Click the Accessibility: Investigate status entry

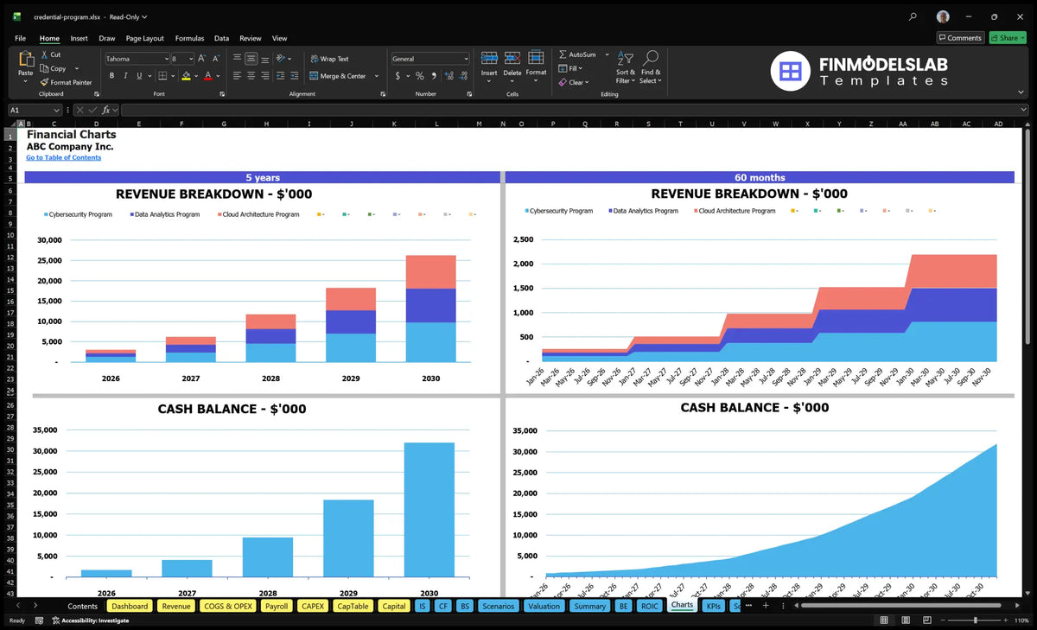[90, 620]
